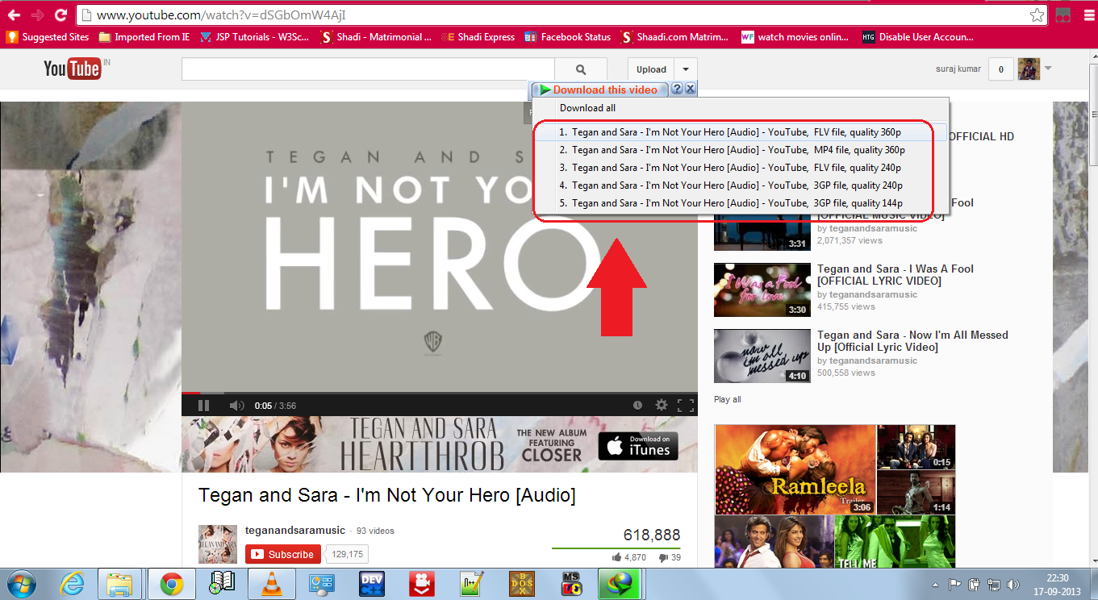Close the Download this video bar
This screenshot has height=600, width=1098.
(x=690, y=90)
